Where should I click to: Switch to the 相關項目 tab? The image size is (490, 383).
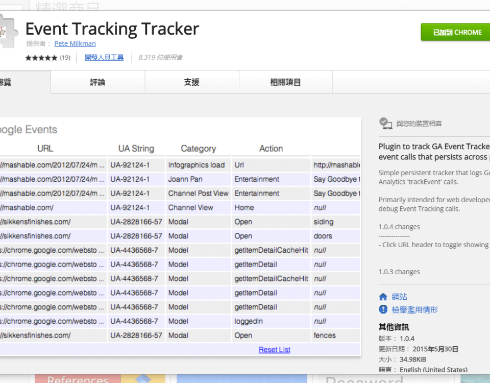point(286,82)
